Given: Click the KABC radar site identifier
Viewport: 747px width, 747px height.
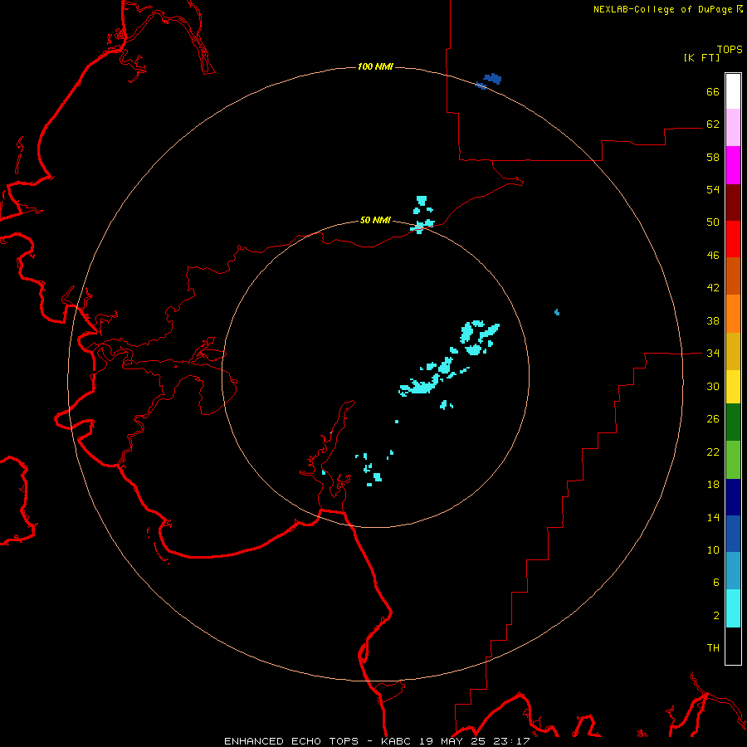Looking at the screenshot, I should [397, 741].
